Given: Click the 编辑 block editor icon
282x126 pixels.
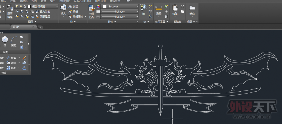Looking at the screenshot, I should 70,12.
